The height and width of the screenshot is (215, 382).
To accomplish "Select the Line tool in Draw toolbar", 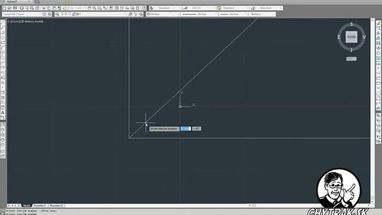I will pyautogui.click(x=2, y=23).
